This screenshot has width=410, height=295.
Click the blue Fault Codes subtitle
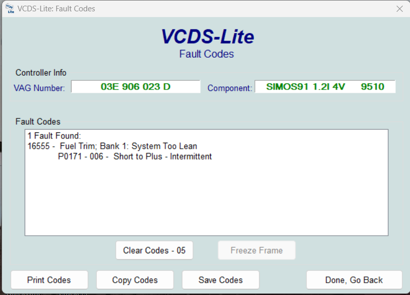207,54
